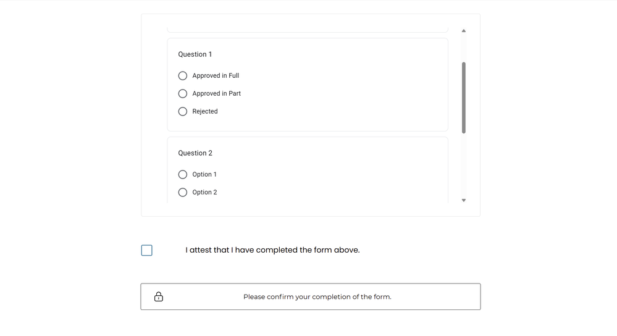Click the "Rejected" label text
The height and width of the screenshot is (336, 617).
click(x=205, y=112)
